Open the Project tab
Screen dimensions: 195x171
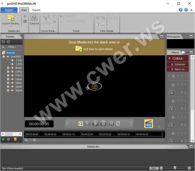(9, 10)
